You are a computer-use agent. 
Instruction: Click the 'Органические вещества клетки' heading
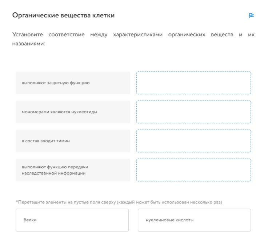coord(64,15)
